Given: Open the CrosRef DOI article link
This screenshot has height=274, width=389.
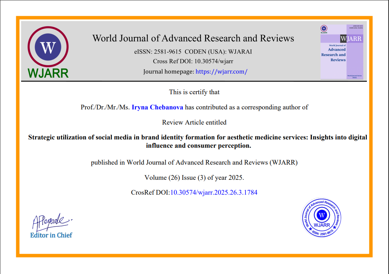Looking at the screenshot, I should [x=214, y=192].
